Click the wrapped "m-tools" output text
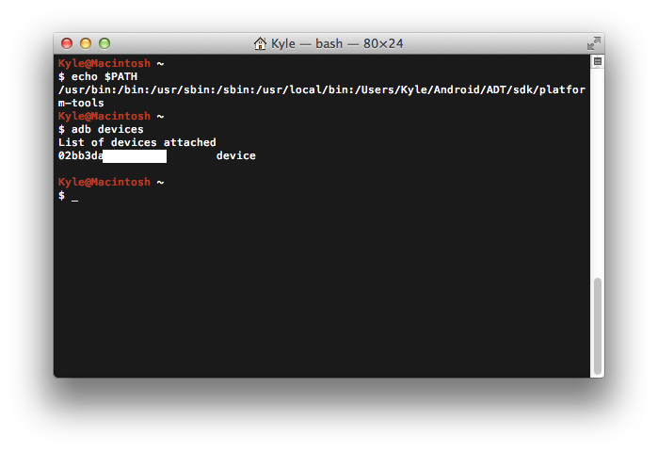The image size is (658, 452). (81, 104)
